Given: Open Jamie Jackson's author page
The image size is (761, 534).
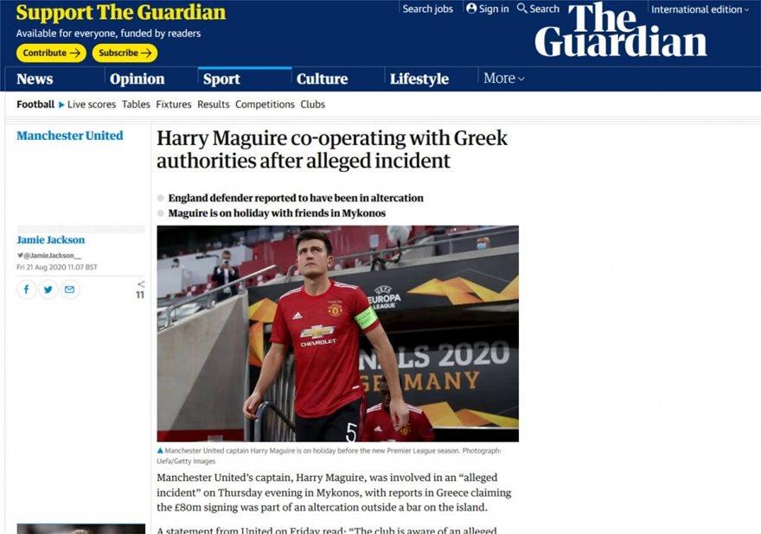Looking at the screenshot, I should (x=50, y=239).
